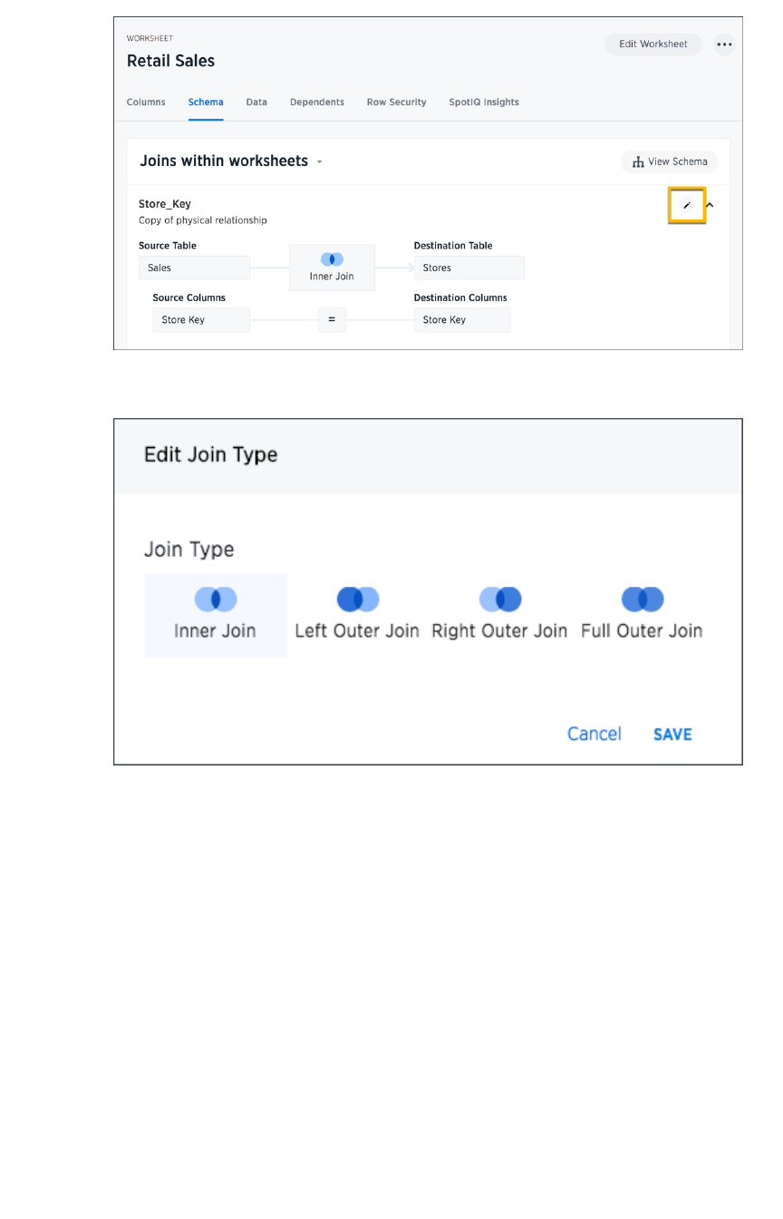Click the Sales source table field

click(194, 268)
